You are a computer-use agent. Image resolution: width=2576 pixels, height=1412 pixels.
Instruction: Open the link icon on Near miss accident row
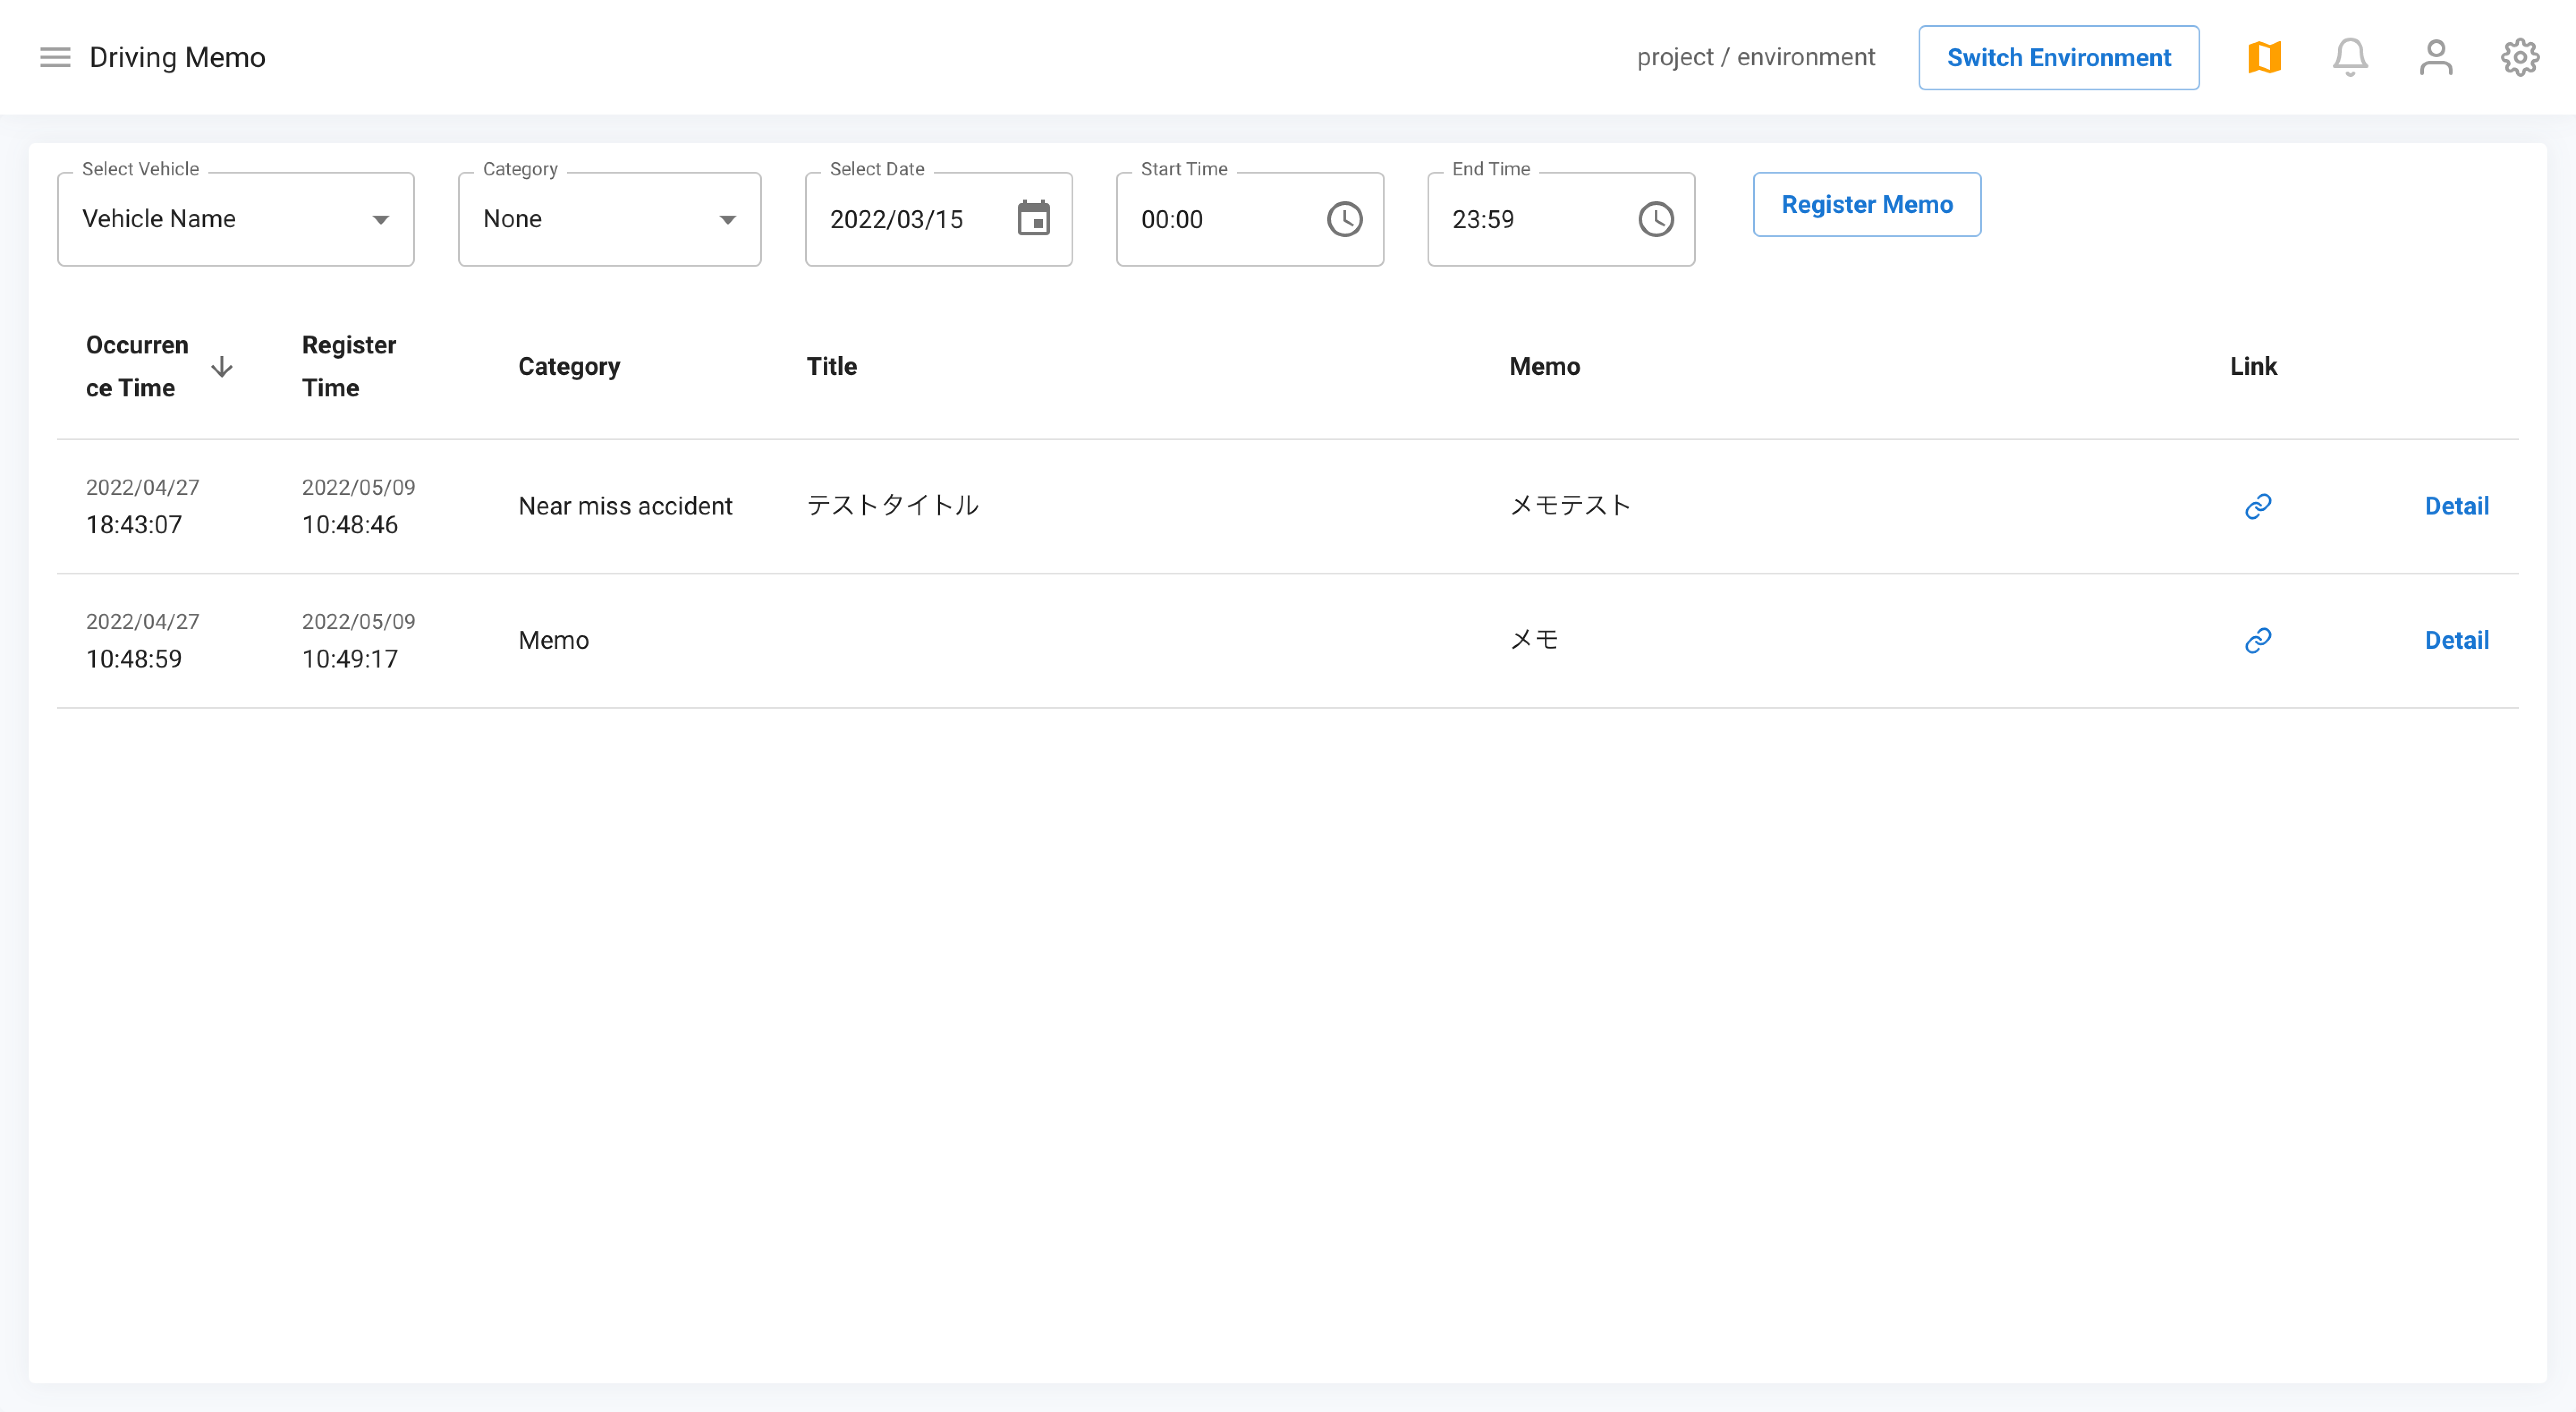2259,506
